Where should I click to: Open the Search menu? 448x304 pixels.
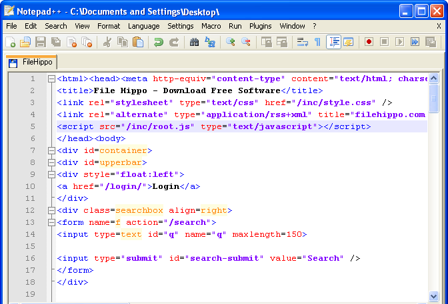point(56,26)
